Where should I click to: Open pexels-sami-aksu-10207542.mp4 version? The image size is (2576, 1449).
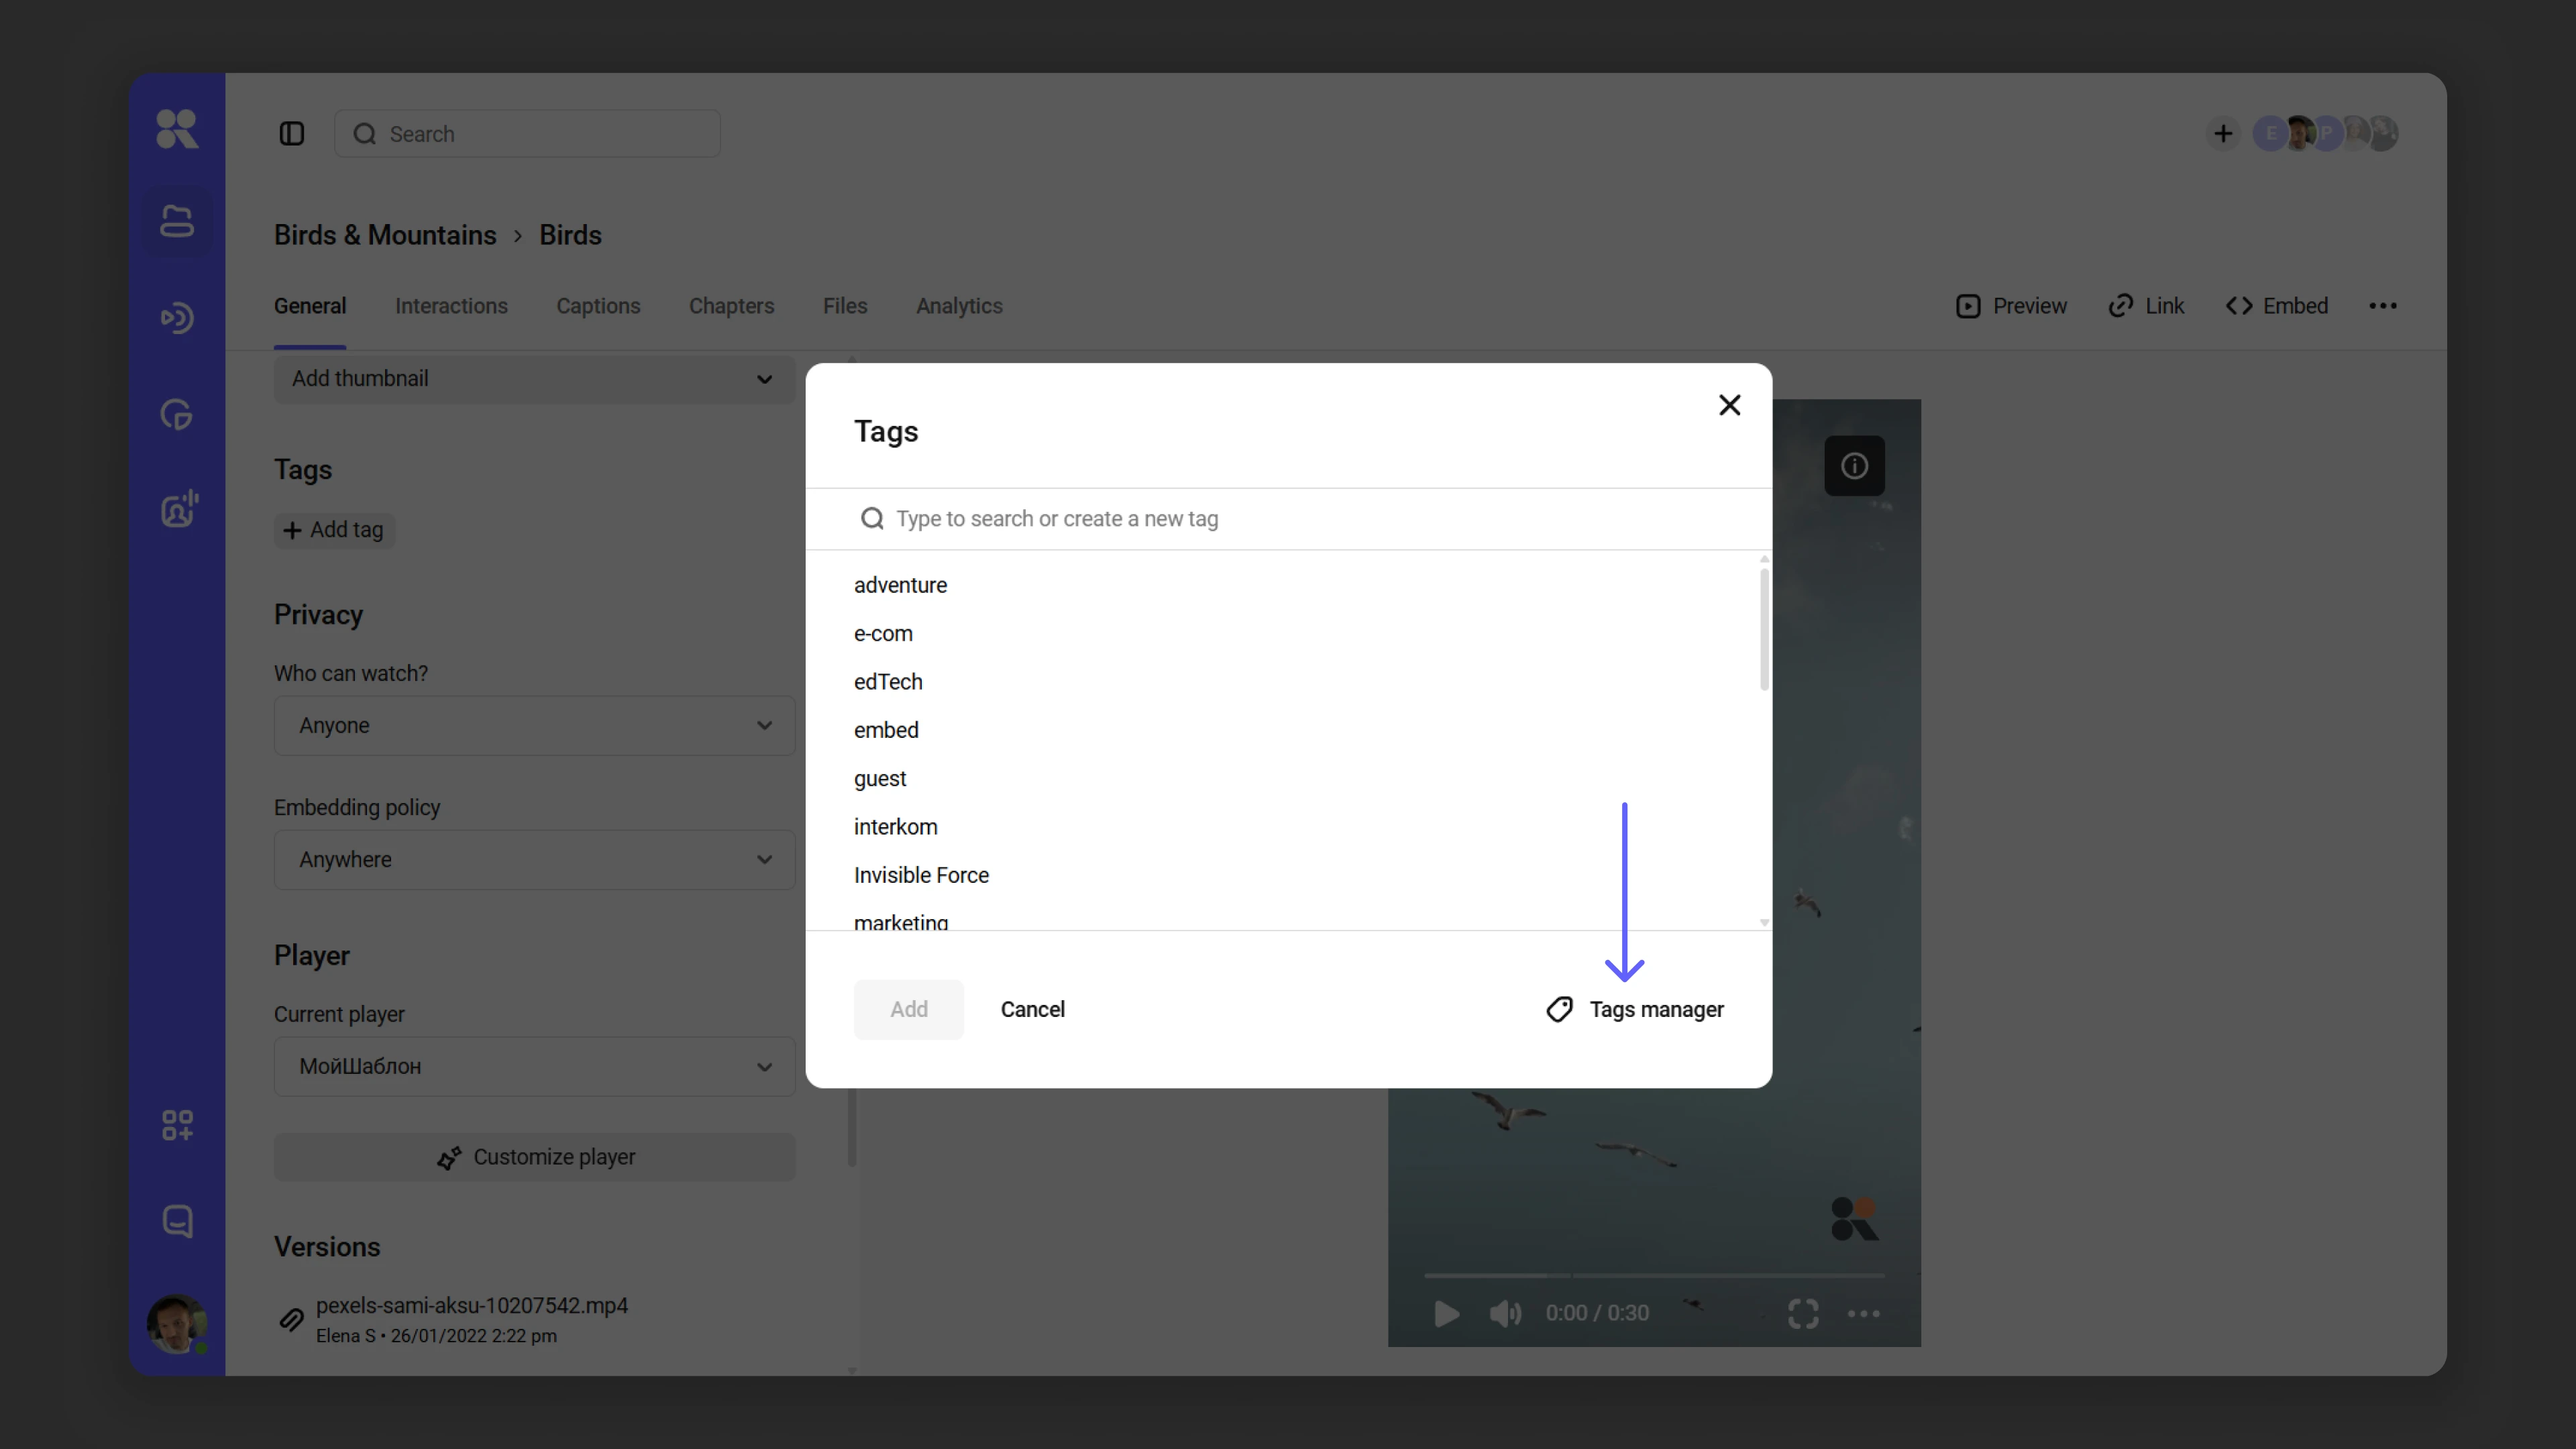click(472, 1306)
